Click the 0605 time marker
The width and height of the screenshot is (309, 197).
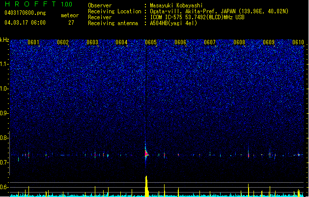(151, 42)
